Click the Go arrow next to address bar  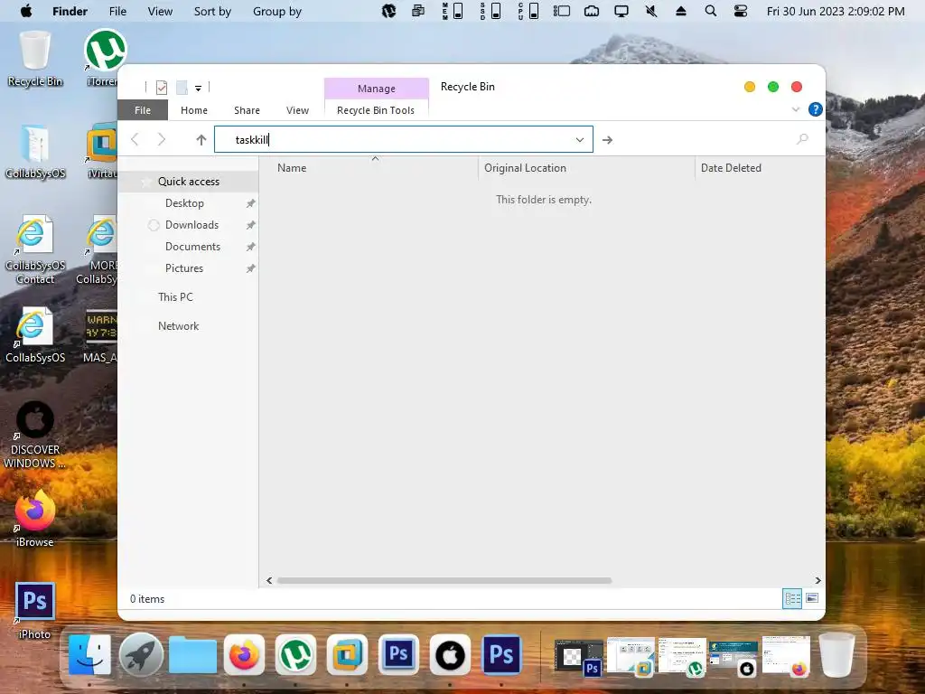[607, 140]
